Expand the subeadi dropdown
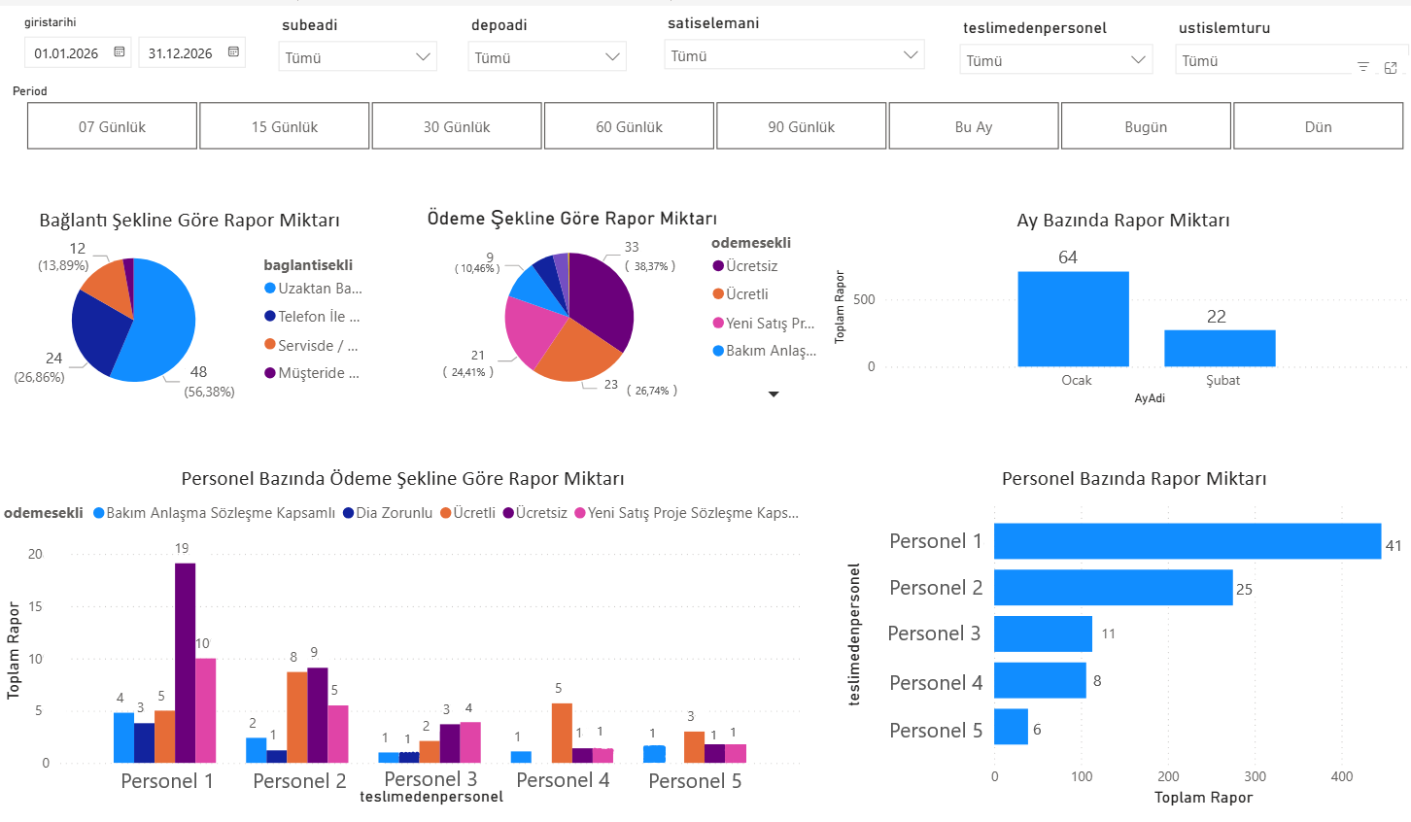Screen dimensions: 1411x822 tap(423, 57)
